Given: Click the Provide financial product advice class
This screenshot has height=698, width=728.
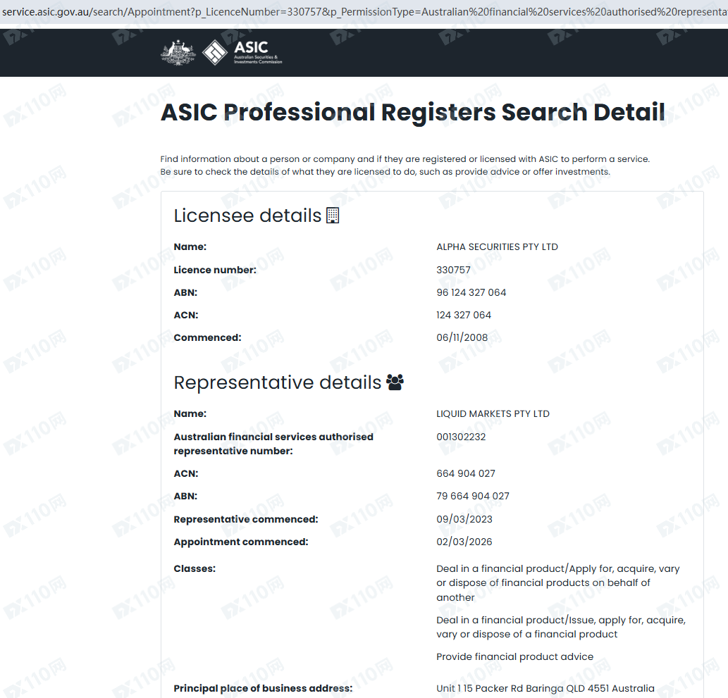Looking at the screenshot, I should pos(515,656).
